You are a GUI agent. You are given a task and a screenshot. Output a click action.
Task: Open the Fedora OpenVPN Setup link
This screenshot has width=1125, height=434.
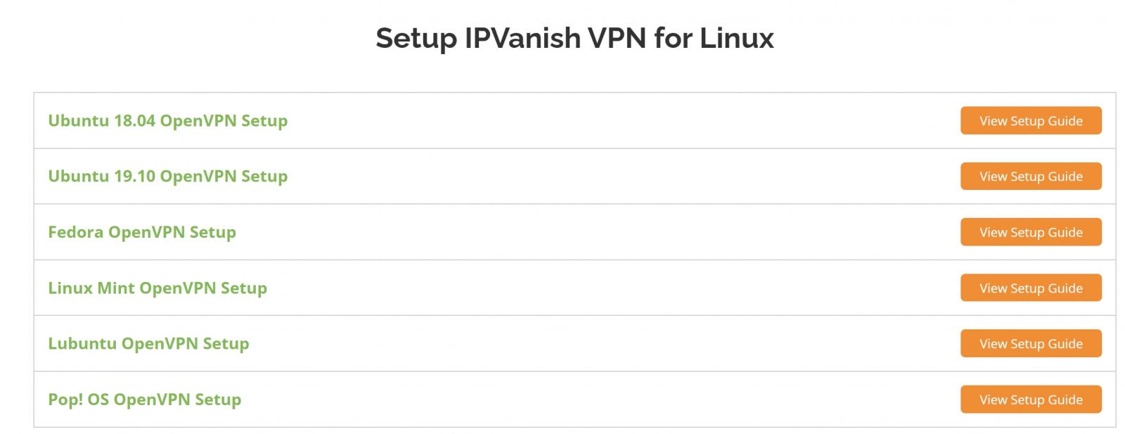(x=142, y=232)
